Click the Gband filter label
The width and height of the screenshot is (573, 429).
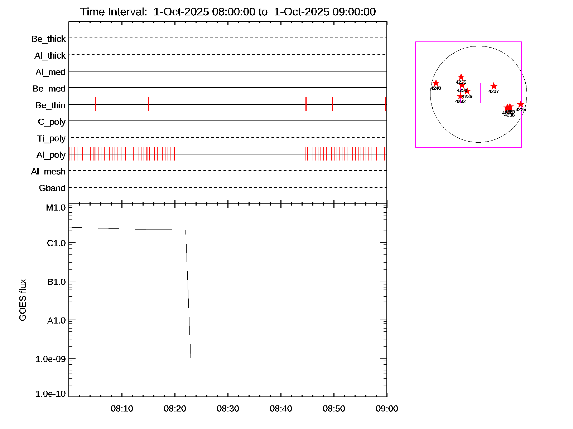click(x=52, y=188)
